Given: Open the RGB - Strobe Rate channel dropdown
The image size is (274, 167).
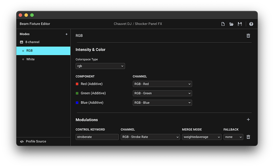Looking at the screenshot, I should pos(150,137).
